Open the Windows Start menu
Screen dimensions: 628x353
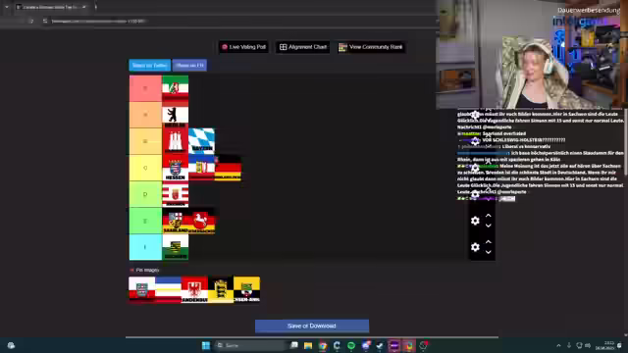pos(206,345)
